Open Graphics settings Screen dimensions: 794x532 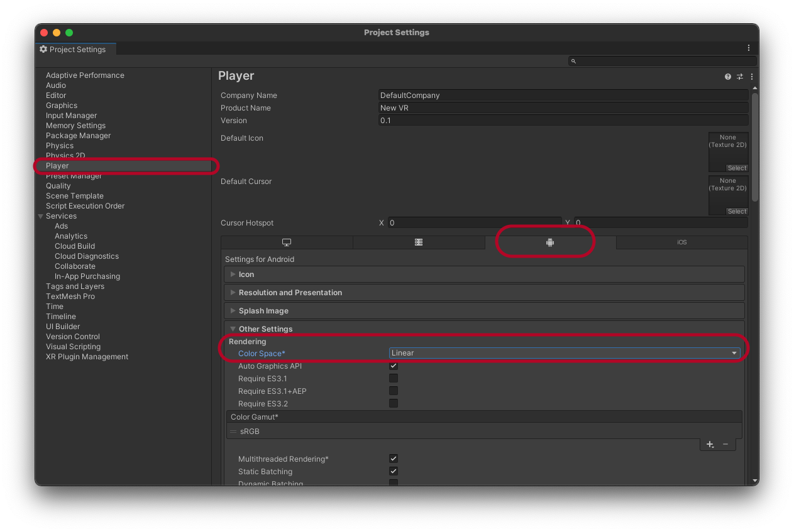pyautogui.click(x=62, y=106)
